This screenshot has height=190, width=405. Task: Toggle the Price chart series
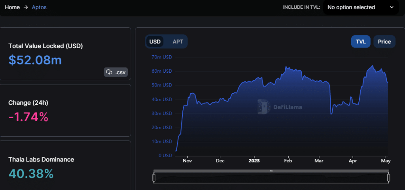384,41
